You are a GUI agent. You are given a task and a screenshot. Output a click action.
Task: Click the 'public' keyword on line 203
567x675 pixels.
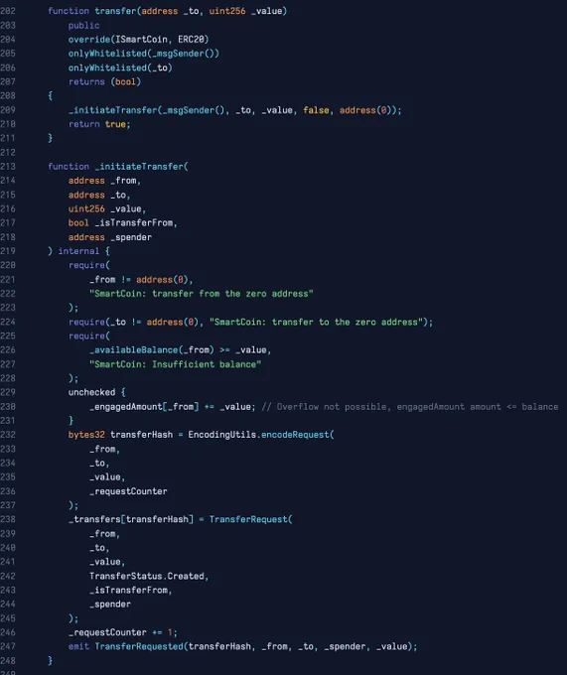click(83, 26)
